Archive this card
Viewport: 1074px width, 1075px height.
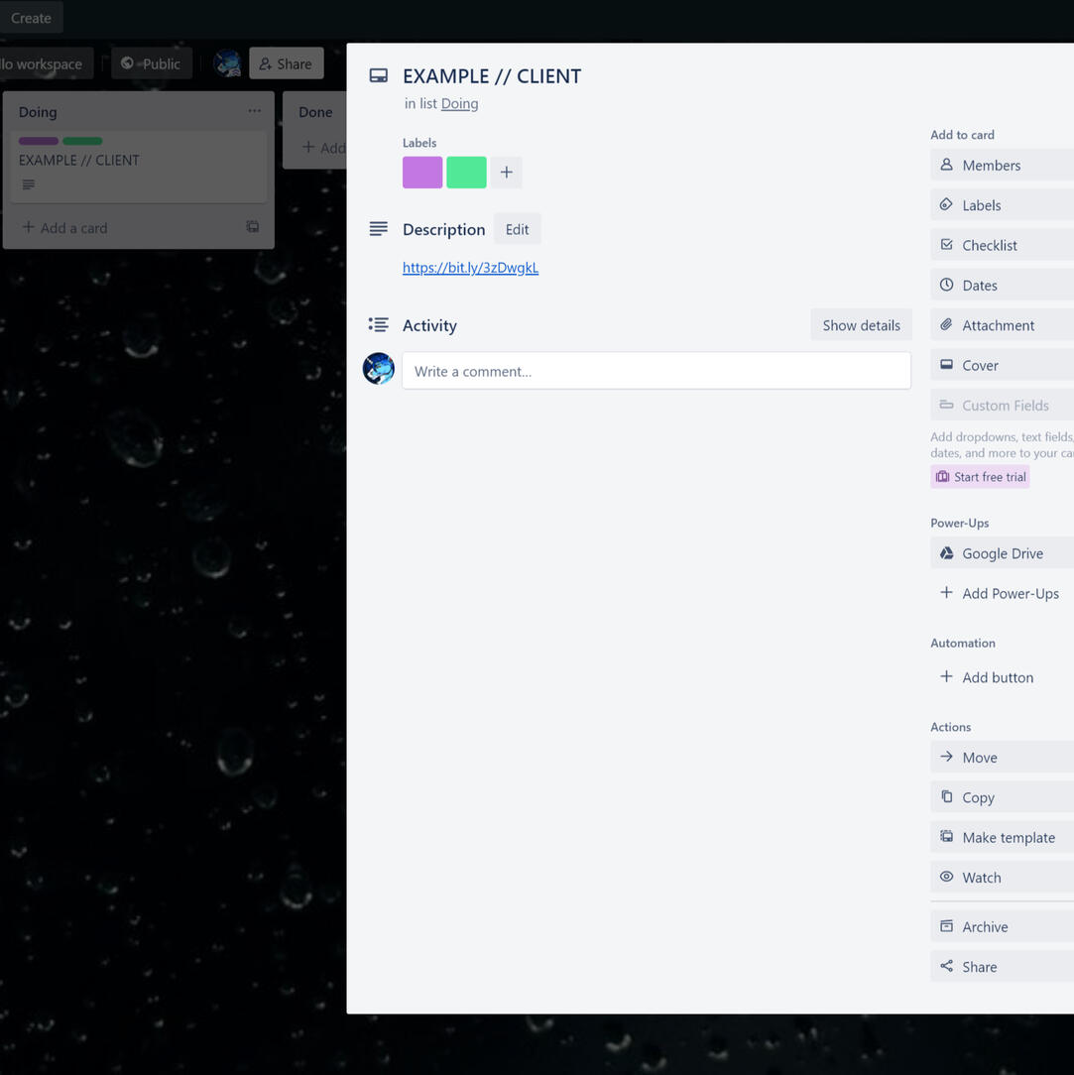coord(1002,927)
